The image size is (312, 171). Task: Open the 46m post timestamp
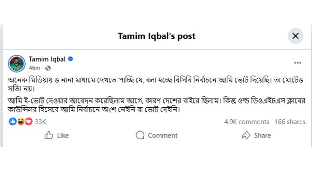34,68
